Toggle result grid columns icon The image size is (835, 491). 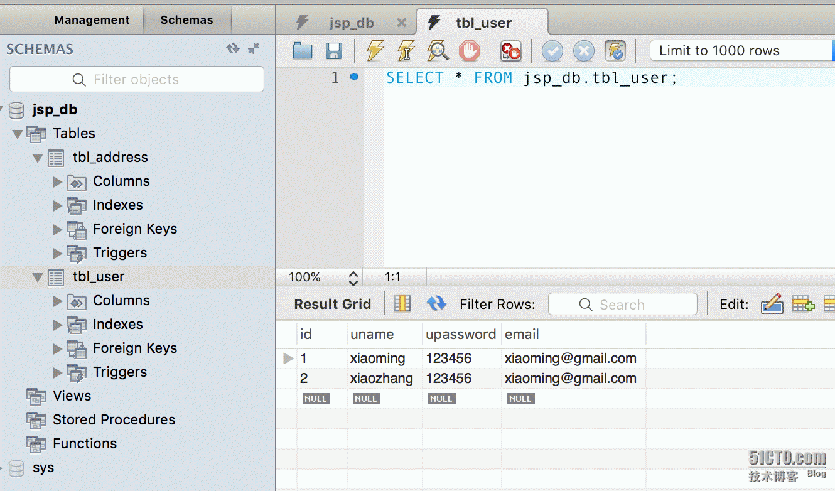click(402, 304)
